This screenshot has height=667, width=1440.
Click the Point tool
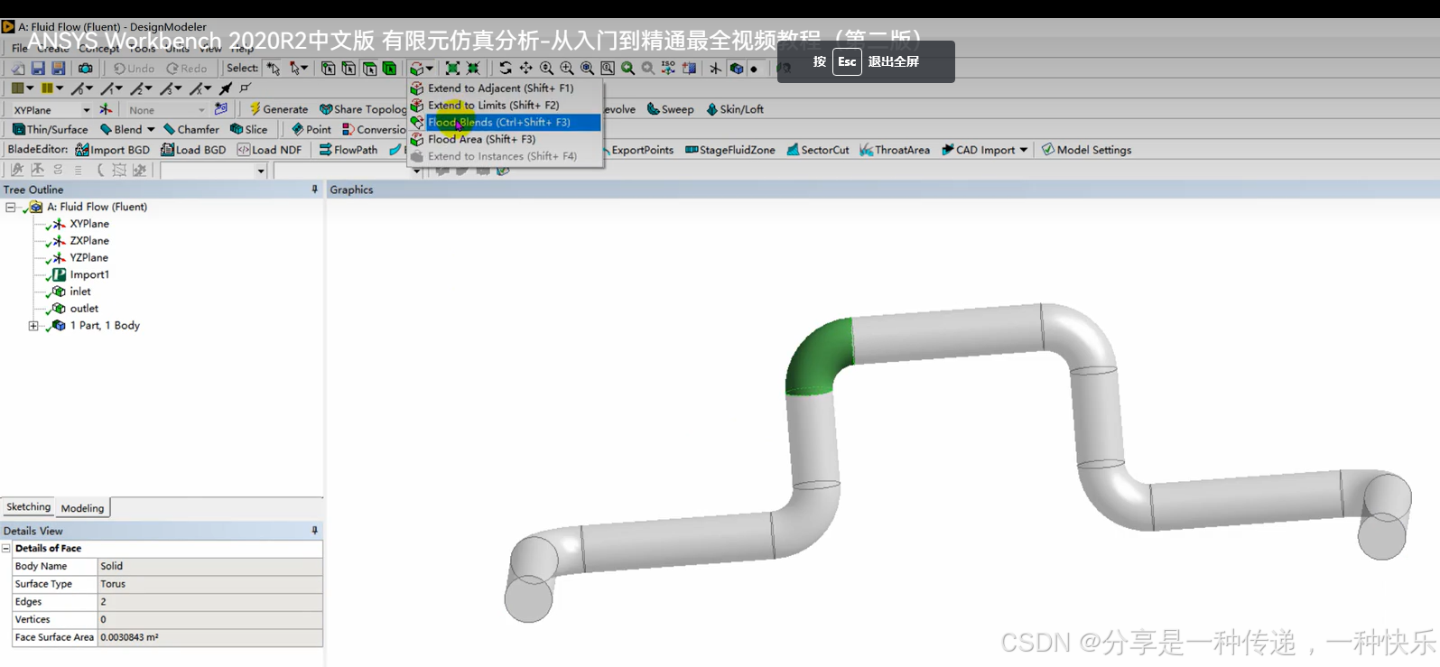pos(311,129)
